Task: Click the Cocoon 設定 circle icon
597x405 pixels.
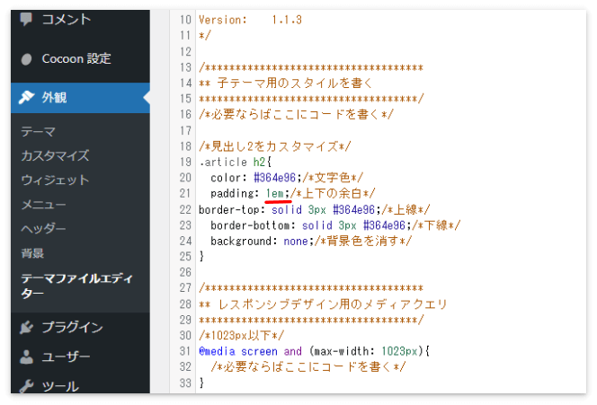Action: tap(26, 59)
